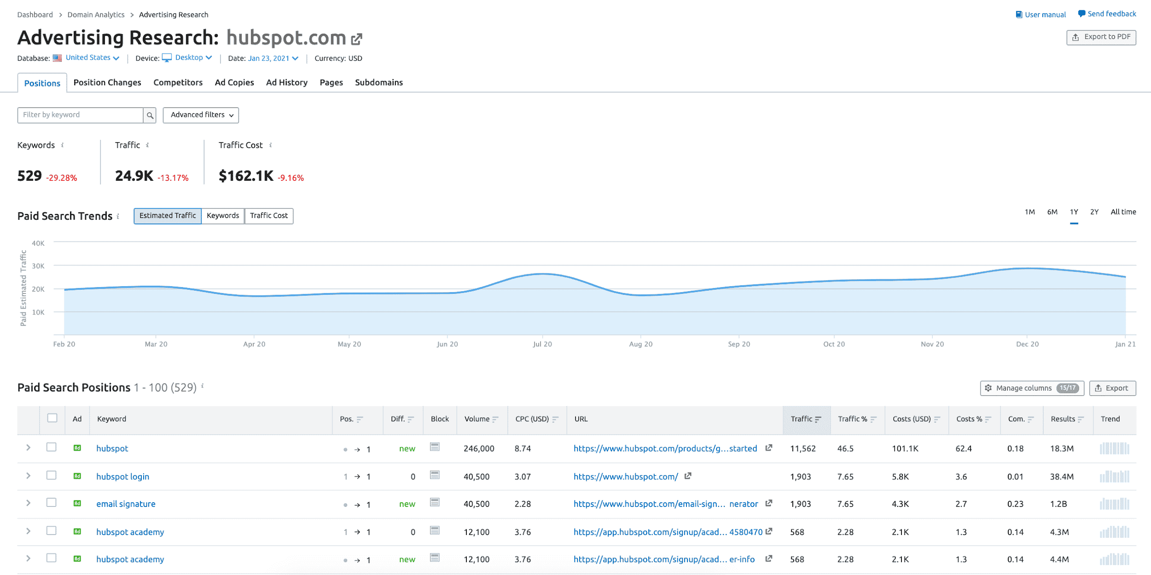Sort by Volume column sort icon
The height and width of the screenshot is (575, 1151).
pyautogui.click(x=495, y=420)
